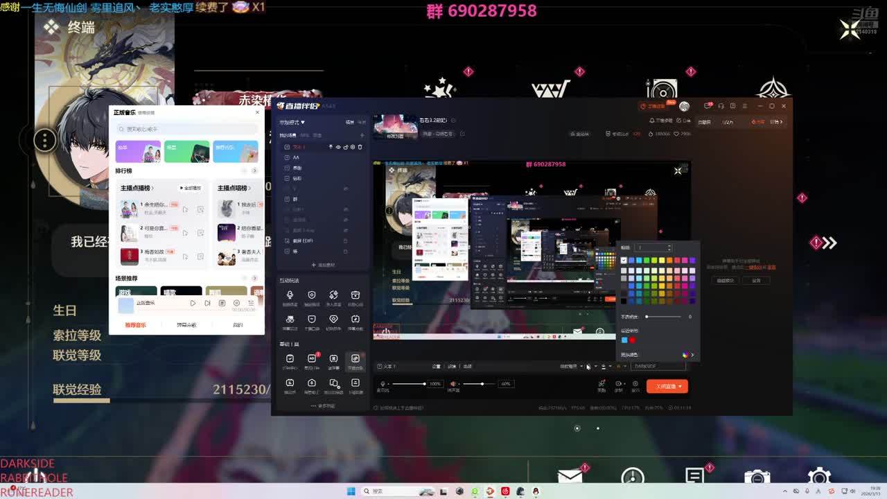Adjust the speaker volume slider
This screenshot has width=887, height=499.
coord(478,384)
